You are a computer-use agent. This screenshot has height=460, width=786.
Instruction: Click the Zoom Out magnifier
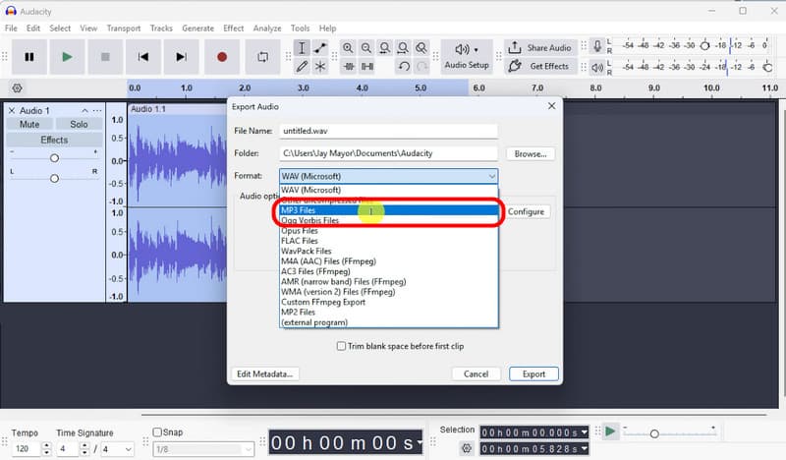click(x=366, y=48)
